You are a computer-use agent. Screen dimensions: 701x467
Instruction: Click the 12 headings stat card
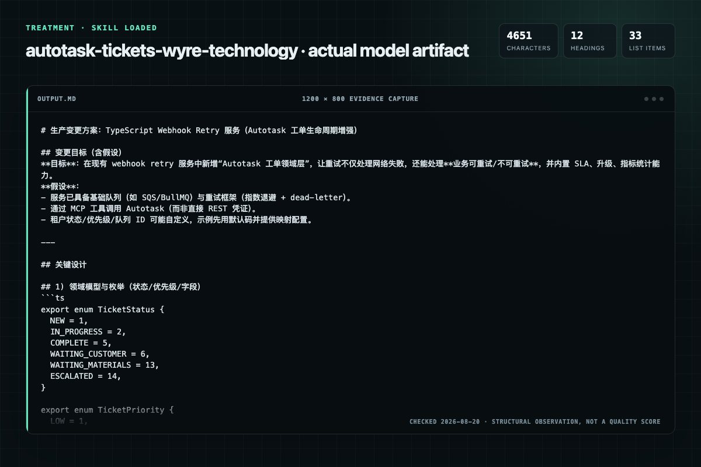coord(590,41)
